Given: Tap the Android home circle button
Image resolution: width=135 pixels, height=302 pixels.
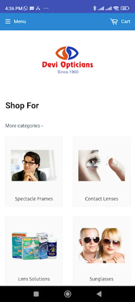Looking at the screenshot, I should click(x=67, y=294).
